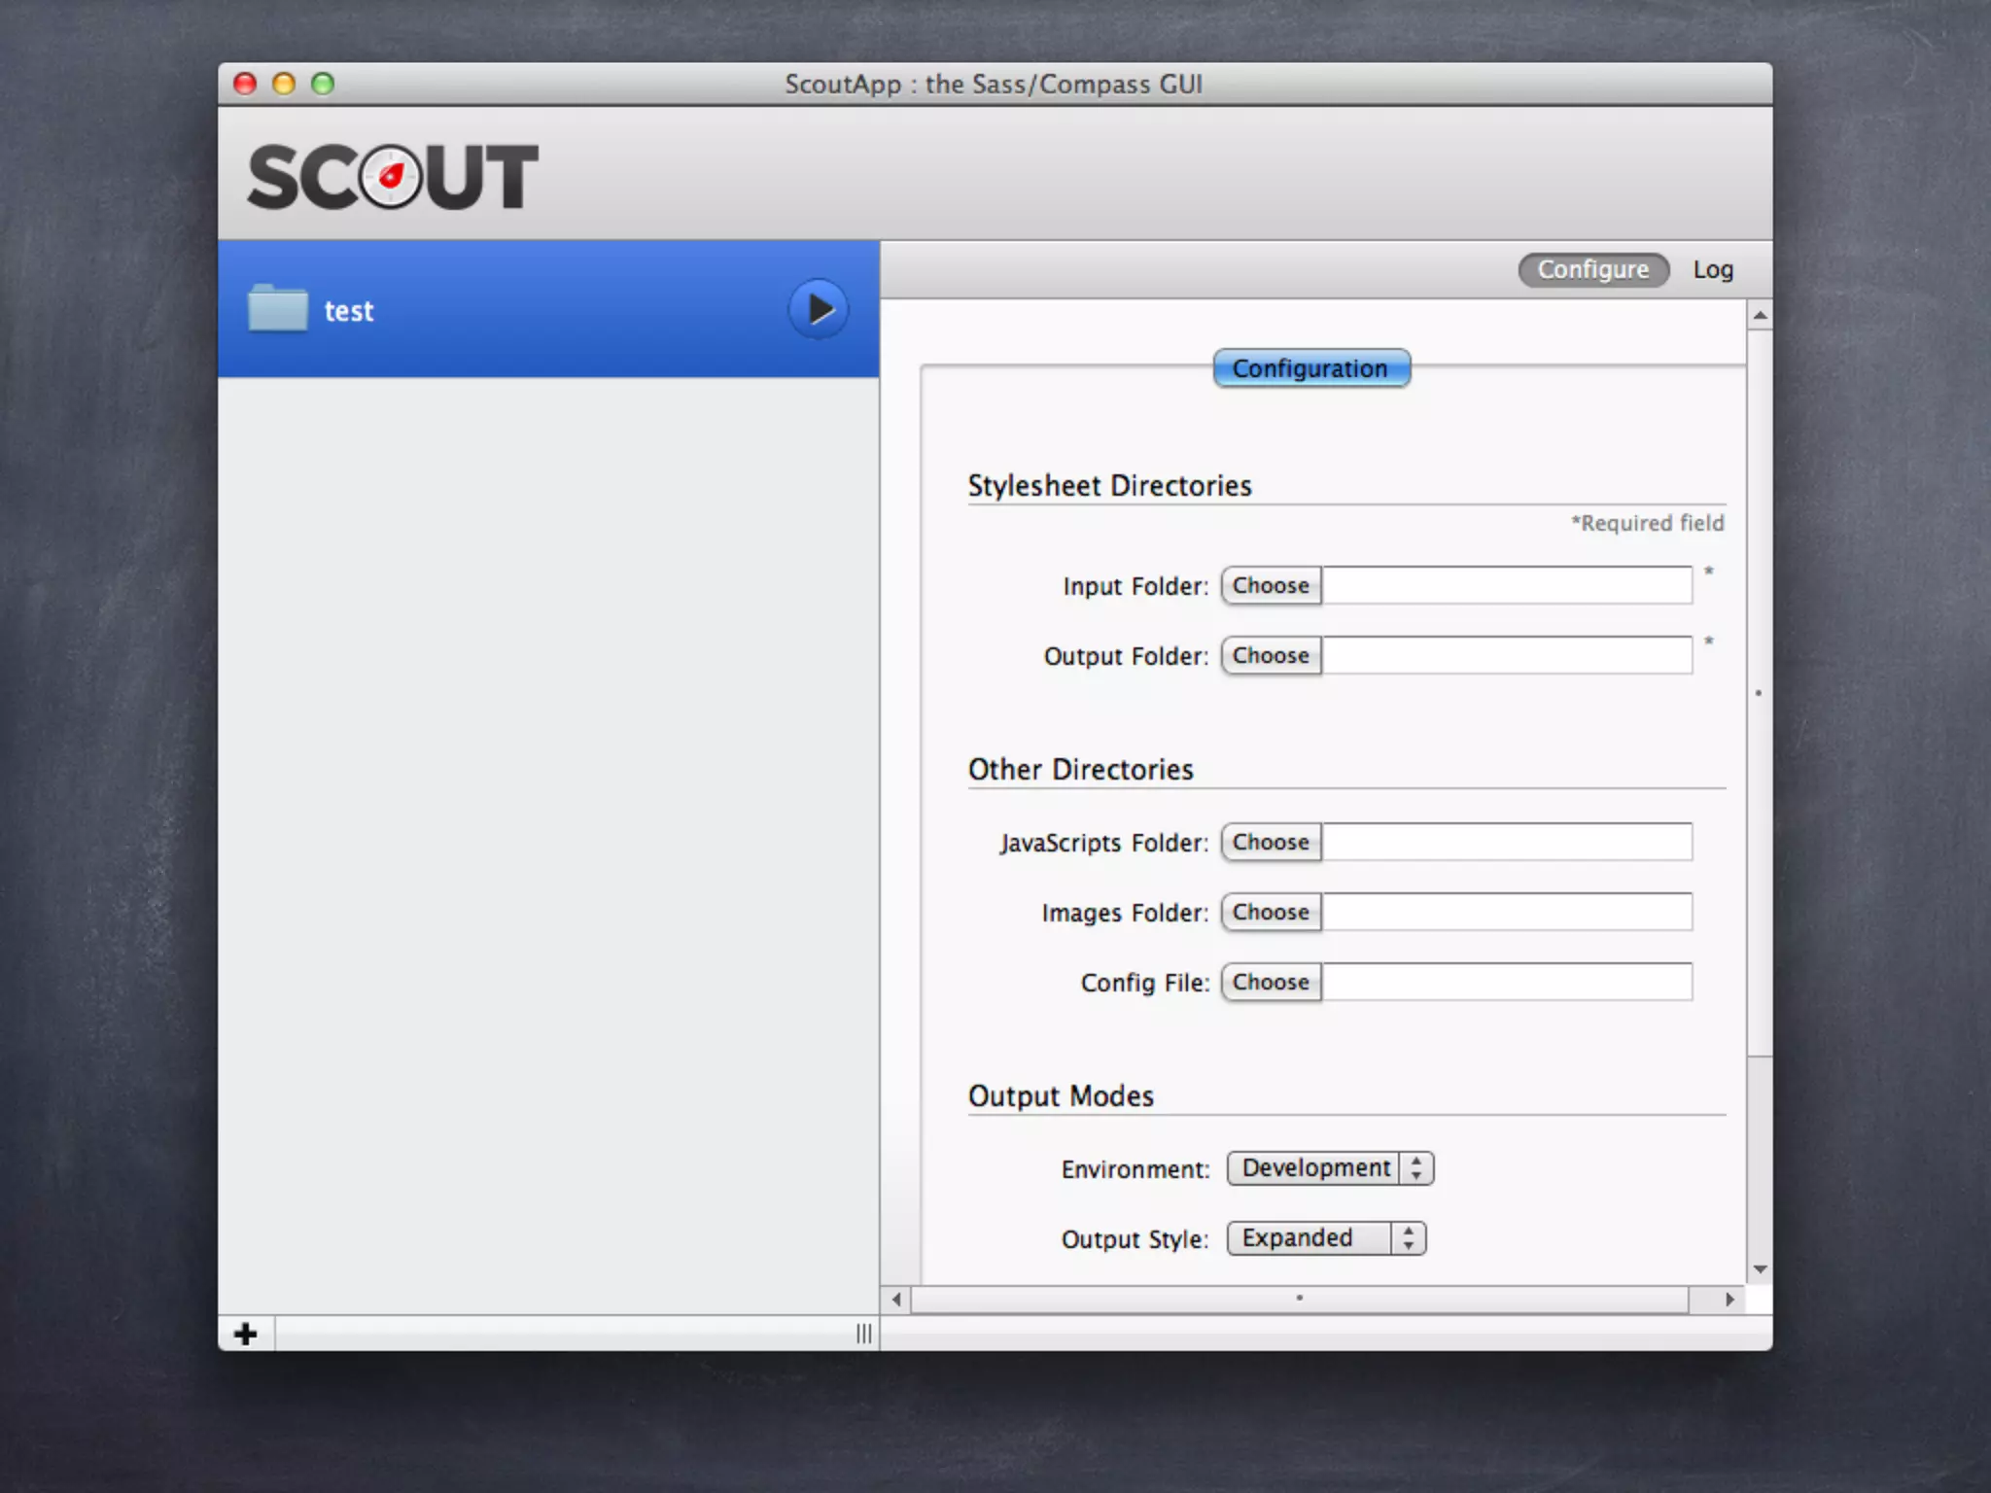Open the Output Style dropdown
This screenshot has height=1493, width=1991.
pos(1326,1237)
